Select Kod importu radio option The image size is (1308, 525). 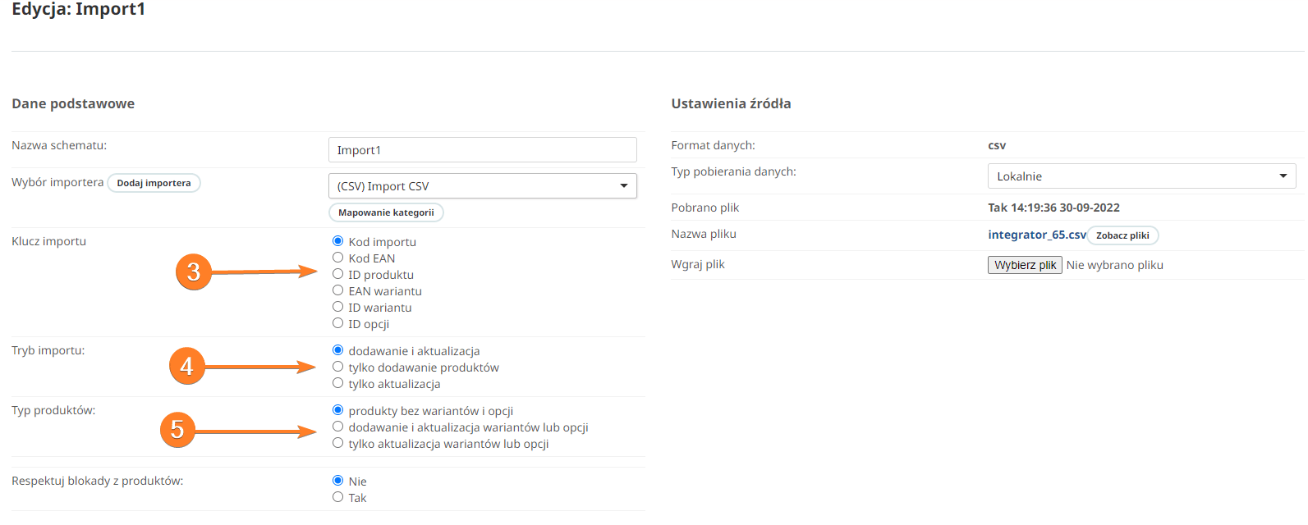tap(337, 241)
